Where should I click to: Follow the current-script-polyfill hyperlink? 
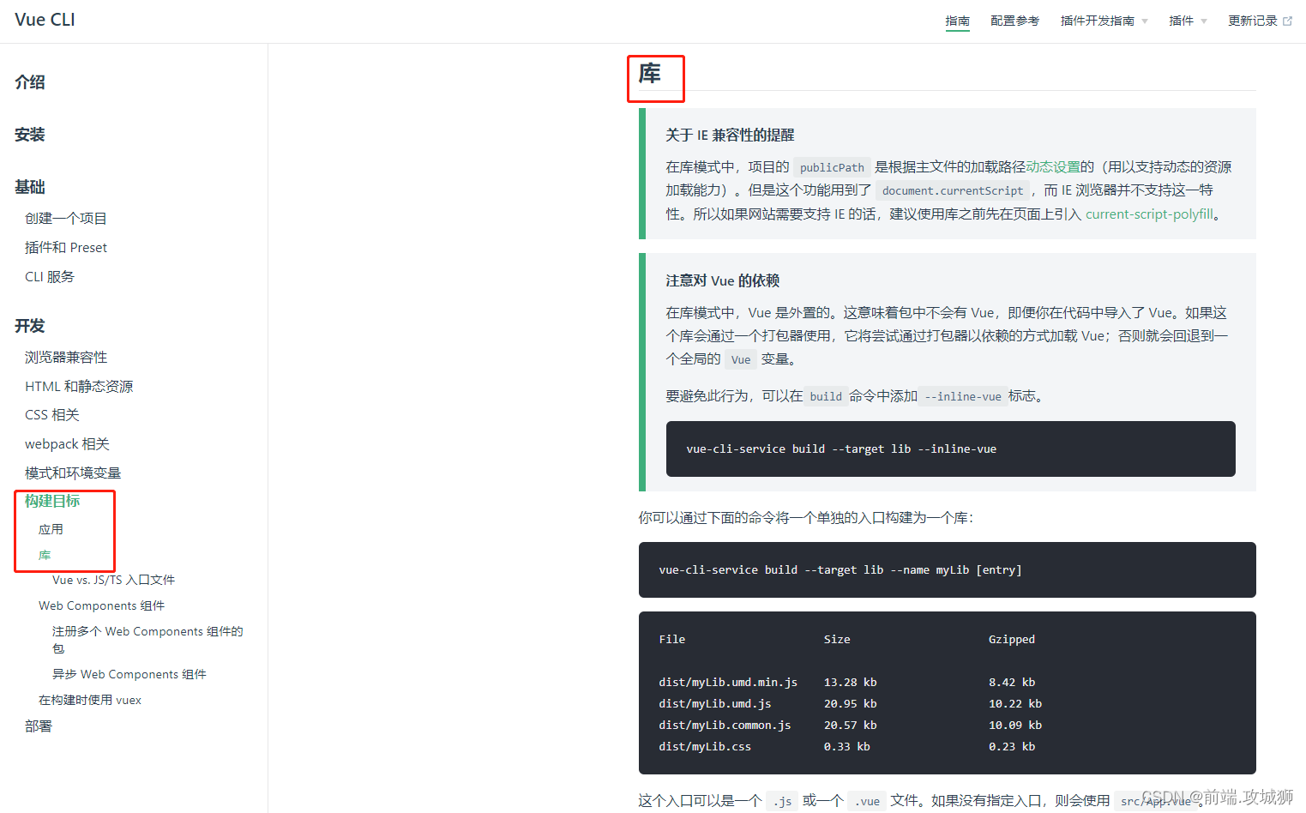point(1149,214)
